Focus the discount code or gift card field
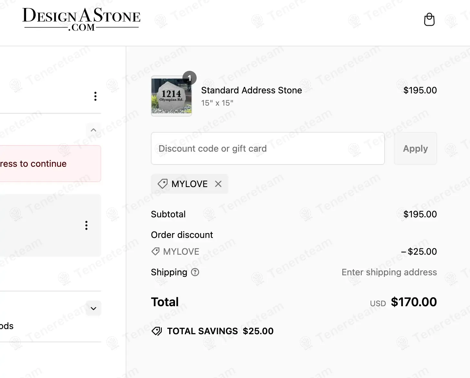470x378 pixels. (x=268, y=148)
